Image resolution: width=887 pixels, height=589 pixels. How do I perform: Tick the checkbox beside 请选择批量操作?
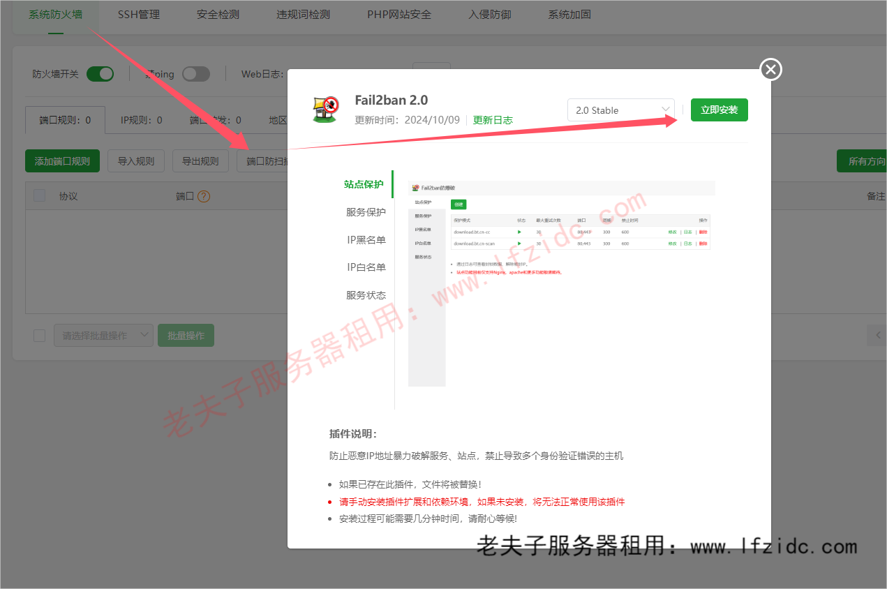[40, 336]
